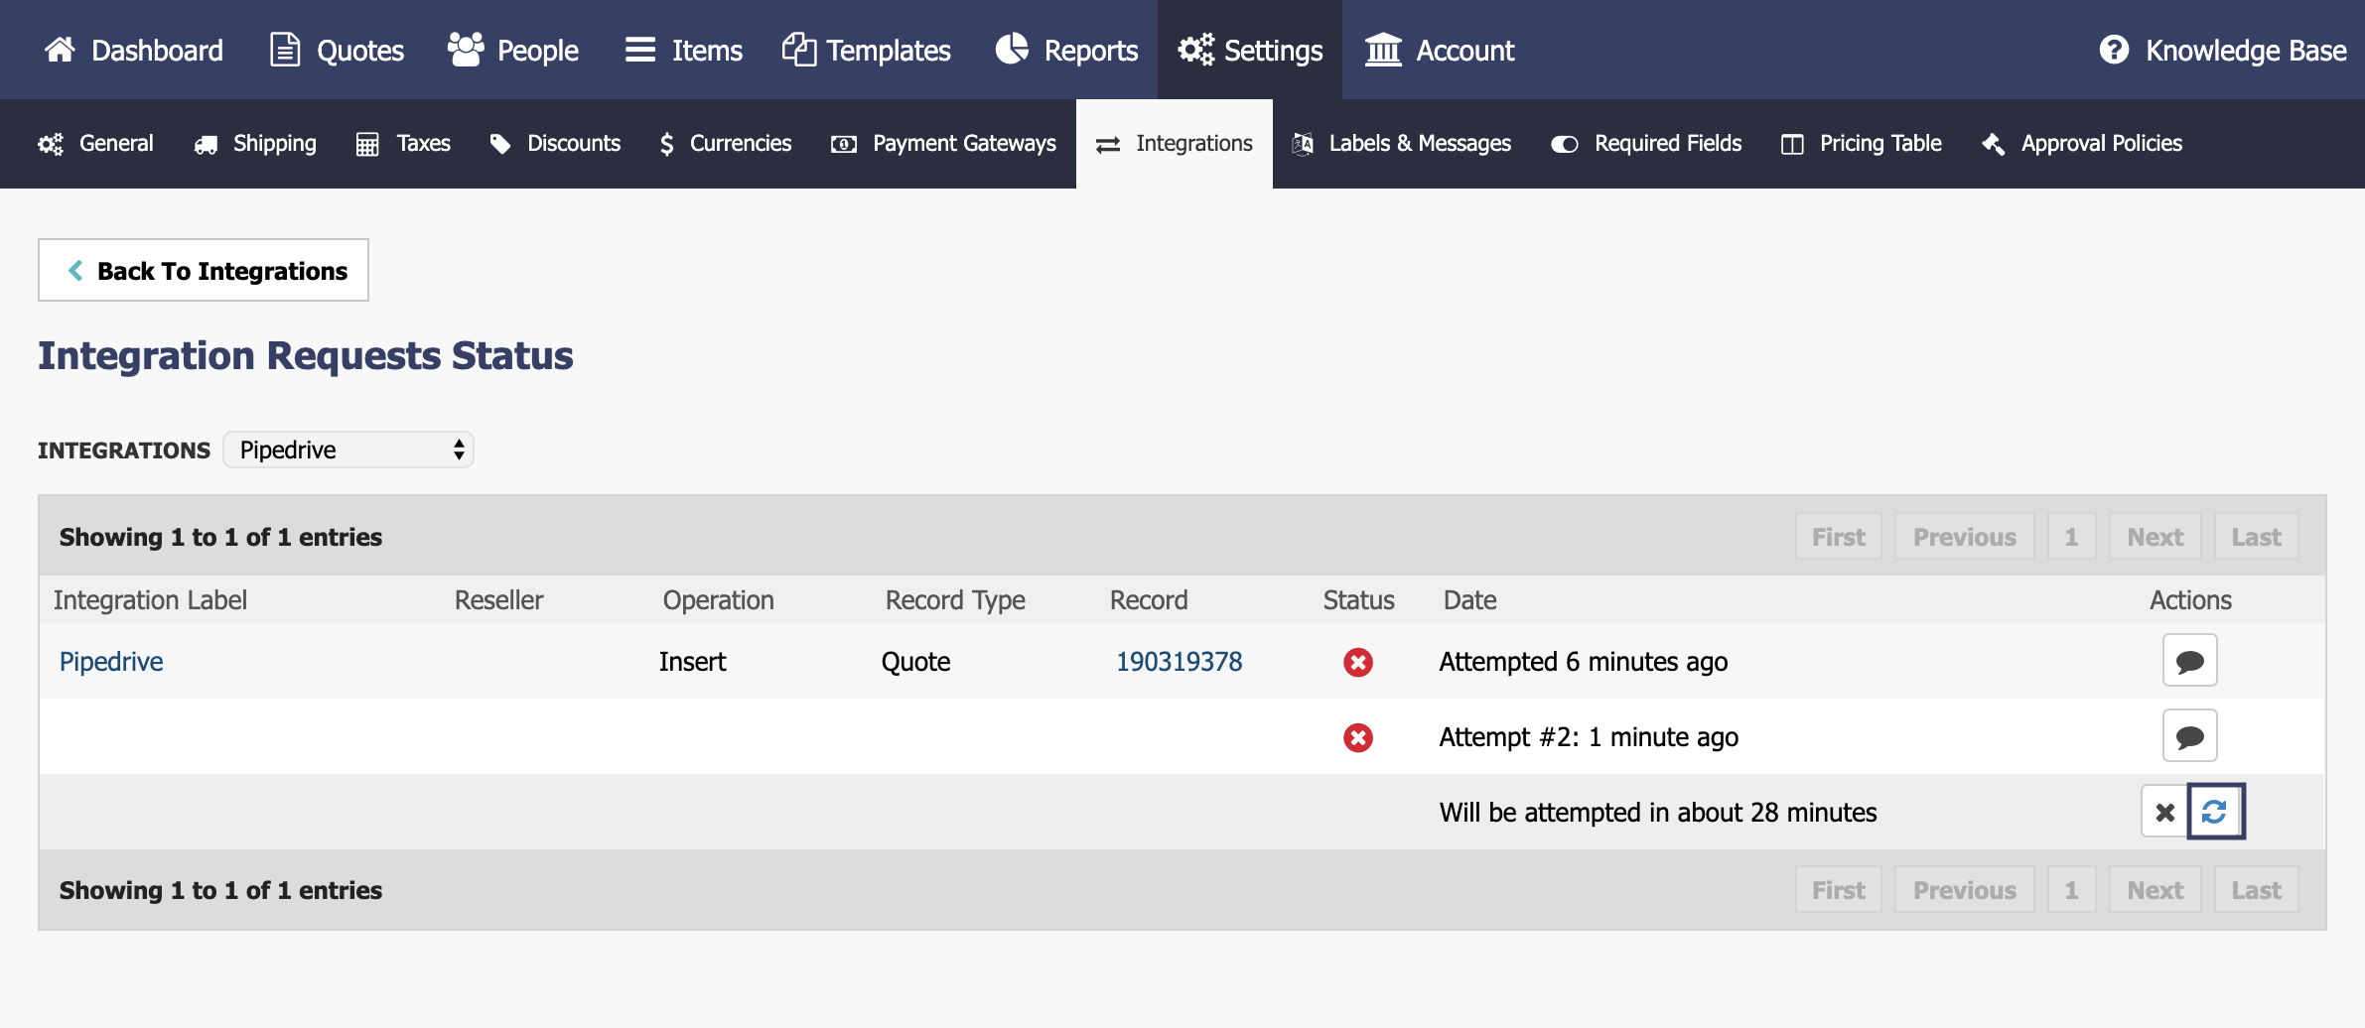Viewport: 2365px width, 1028px height.
Task: Click the bottom Last pagination button
Action: 2257,889
